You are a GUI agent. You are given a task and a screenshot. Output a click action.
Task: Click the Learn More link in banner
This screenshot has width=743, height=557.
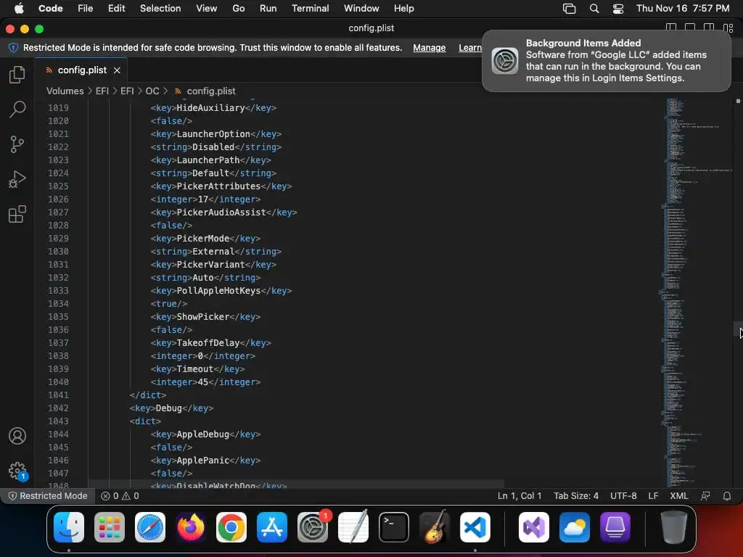tap(470, 48)
